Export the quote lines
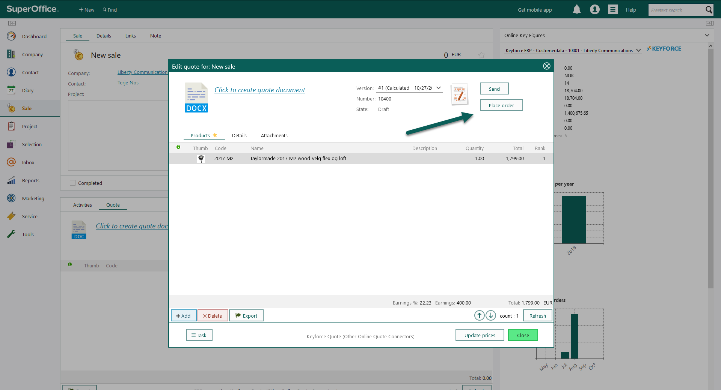This screenshot has width=721, height=390. [246, 315]
